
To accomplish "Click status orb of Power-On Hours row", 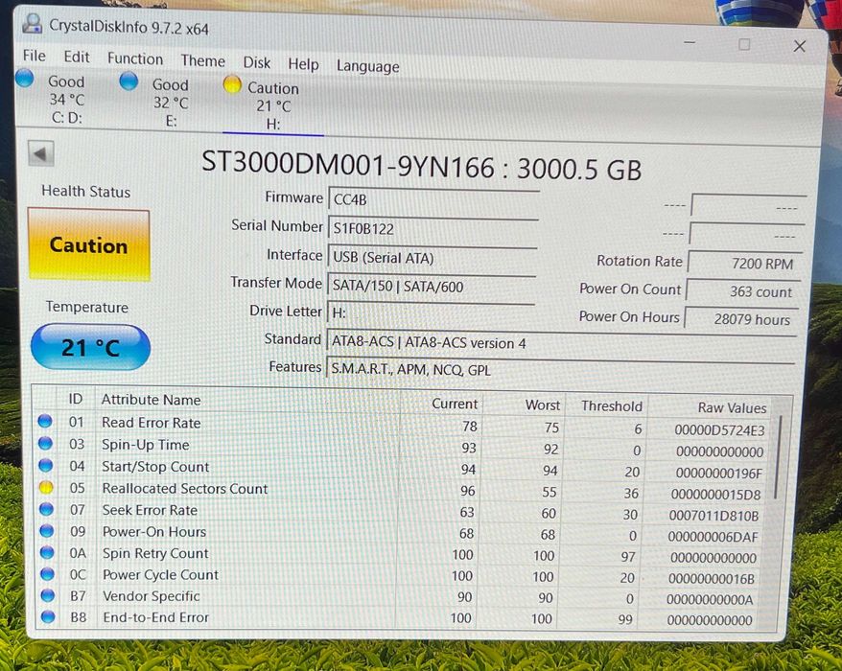I will 47,530.
